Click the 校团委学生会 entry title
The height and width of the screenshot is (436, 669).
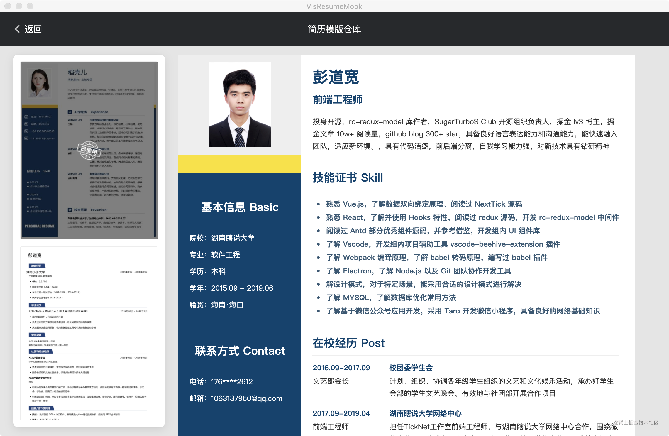(x=411, y=368)
